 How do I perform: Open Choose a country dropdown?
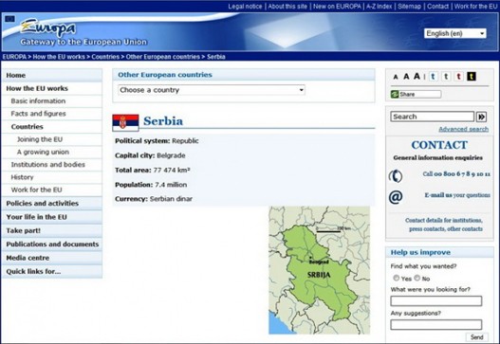click(x=212, y=90)
